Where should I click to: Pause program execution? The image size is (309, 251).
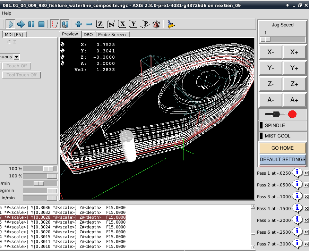(x=31, y=24)
